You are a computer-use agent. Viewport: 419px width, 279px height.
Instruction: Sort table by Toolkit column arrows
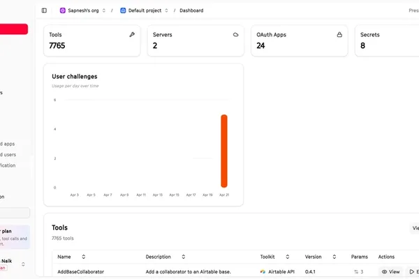pos(288,257)
